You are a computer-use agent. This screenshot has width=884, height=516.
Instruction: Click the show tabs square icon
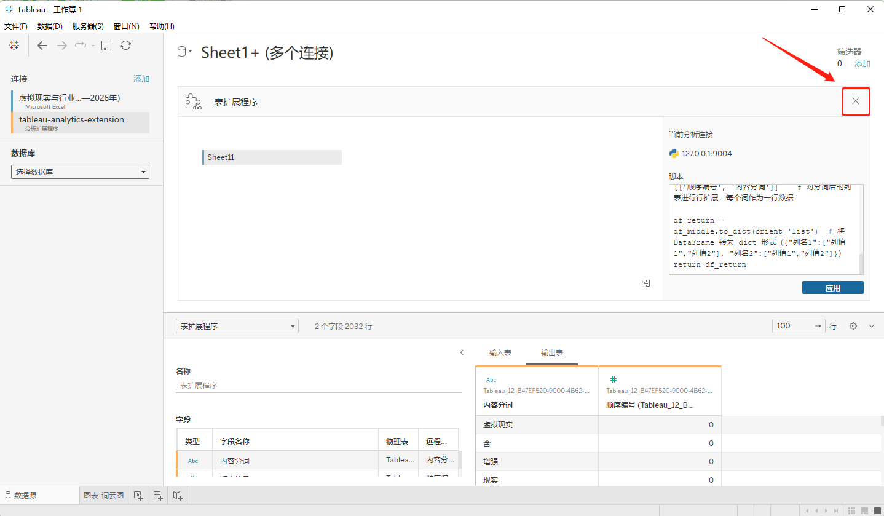point(877,510)
